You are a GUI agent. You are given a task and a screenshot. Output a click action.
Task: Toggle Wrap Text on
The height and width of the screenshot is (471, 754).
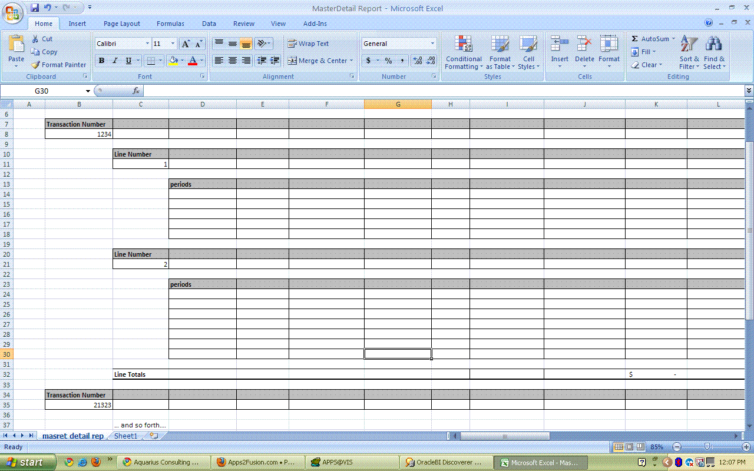[308, 44]
